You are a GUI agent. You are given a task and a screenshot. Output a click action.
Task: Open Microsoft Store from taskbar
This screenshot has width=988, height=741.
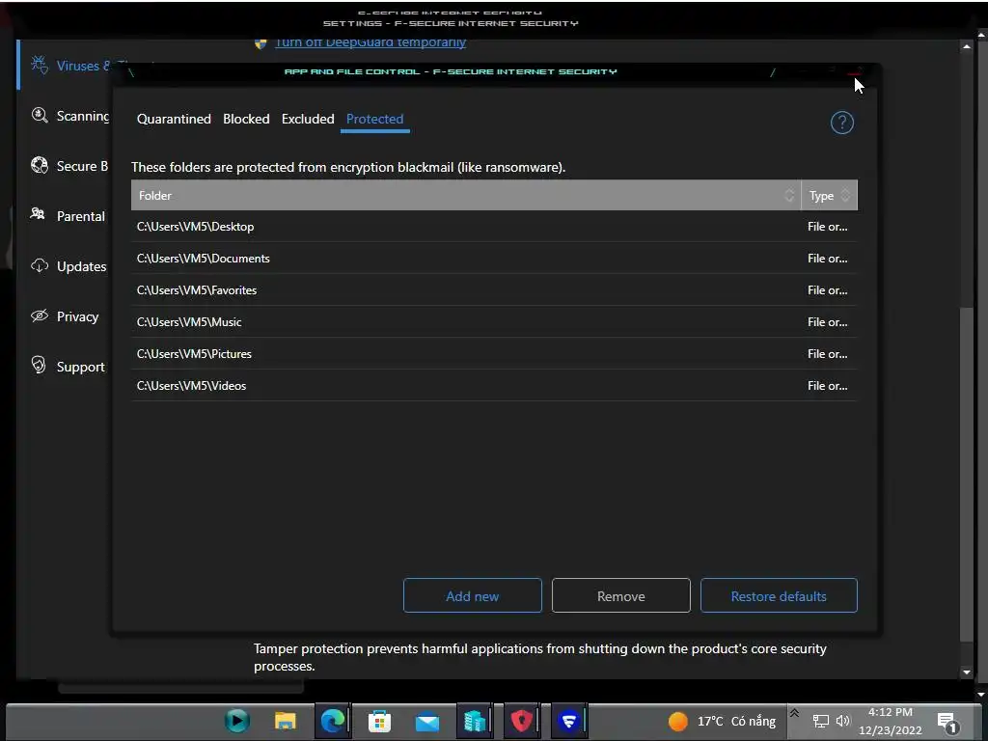379,721
